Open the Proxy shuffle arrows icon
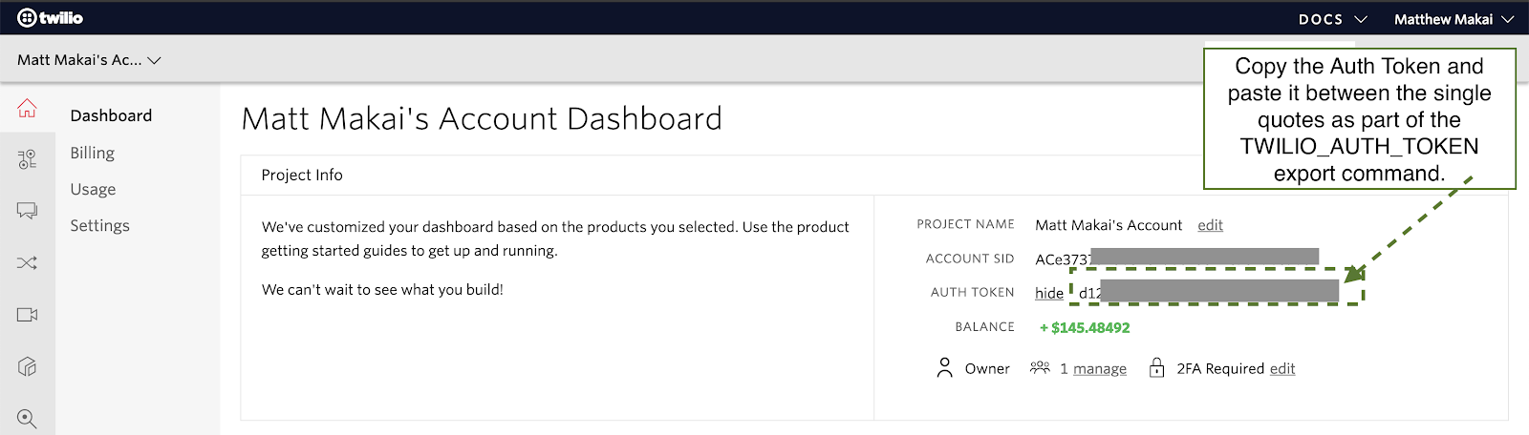Screen dimensions: 1529x435 [x=27, y=263]
